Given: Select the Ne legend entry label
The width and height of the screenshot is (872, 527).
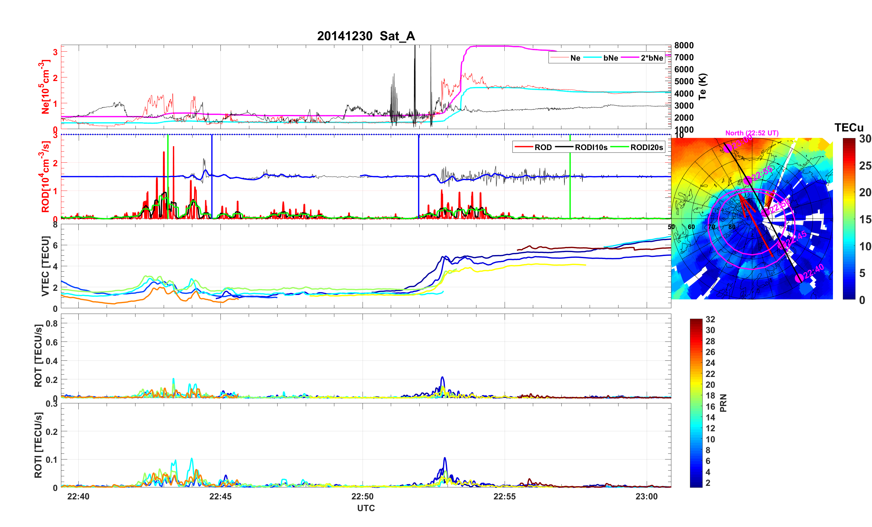Looking at the screenshot, I should (x=575, y=58).
